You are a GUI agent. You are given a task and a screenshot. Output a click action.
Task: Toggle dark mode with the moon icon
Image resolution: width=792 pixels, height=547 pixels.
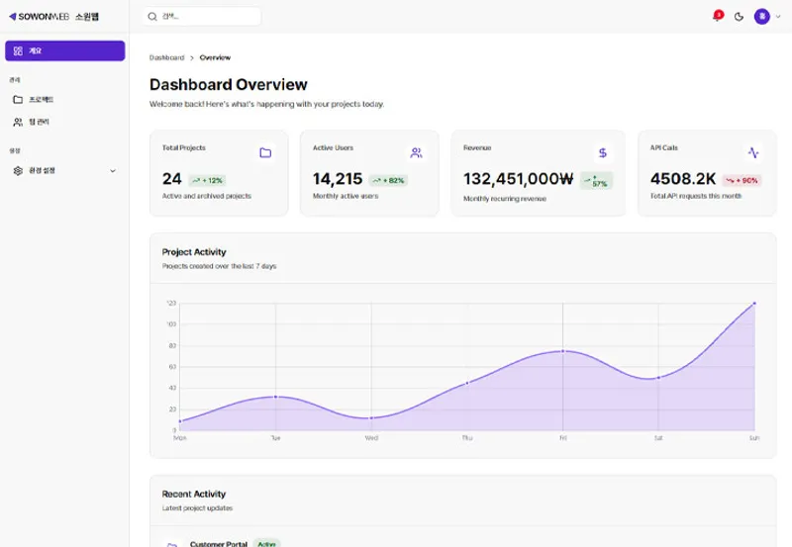tap(739, 17)
